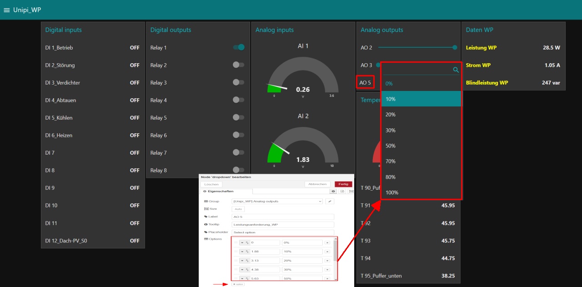Switch to the Eigenschaften tab

coord(226,191)
